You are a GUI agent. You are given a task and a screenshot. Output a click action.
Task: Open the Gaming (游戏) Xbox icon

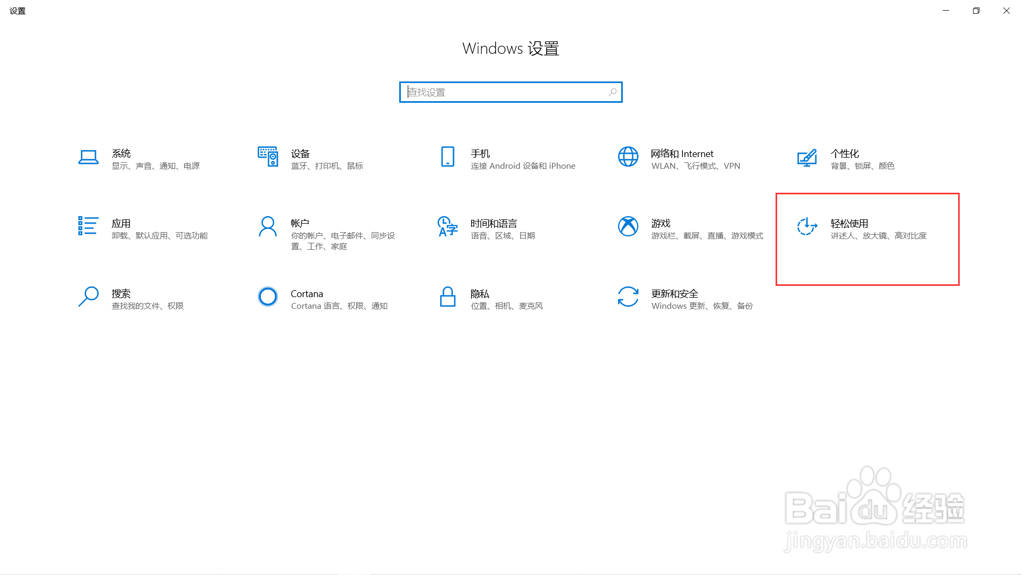click(628, 226)
